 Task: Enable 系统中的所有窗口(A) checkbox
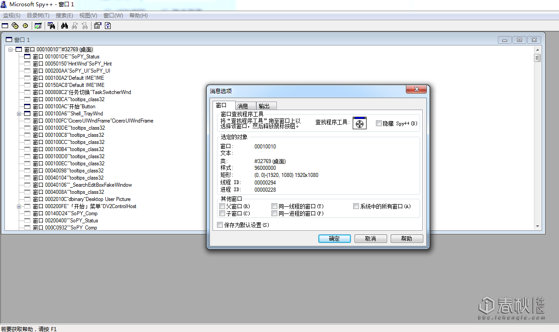click(x=356, y=206)
